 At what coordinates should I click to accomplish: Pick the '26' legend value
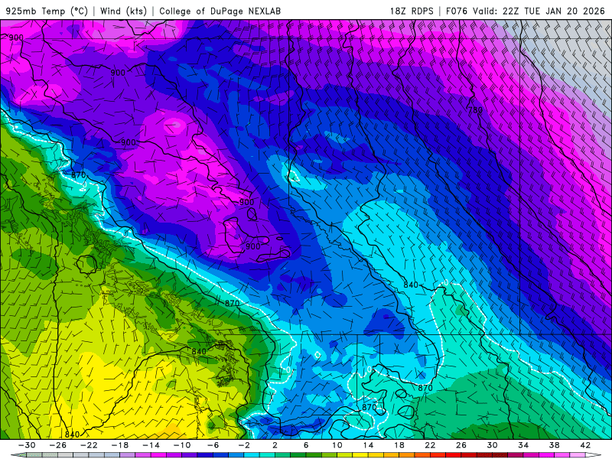(x=461, y=445)
